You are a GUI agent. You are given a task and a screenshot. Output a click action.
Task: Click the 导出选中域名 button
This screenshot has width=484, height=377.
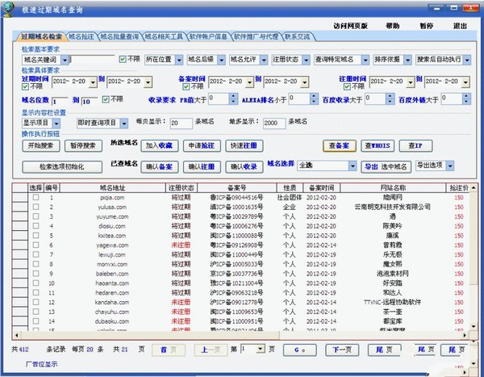tap(386, 167)
